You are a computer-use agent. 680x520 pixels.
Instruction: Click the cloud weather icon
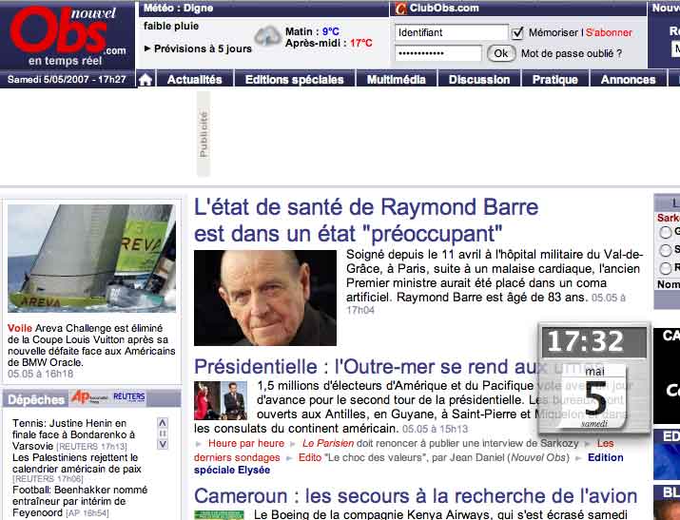click(x=267, y=36)
